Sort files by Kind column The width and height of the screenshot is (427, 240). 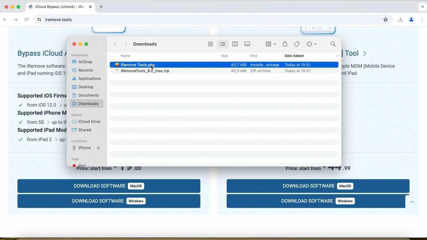pos(254,56)
